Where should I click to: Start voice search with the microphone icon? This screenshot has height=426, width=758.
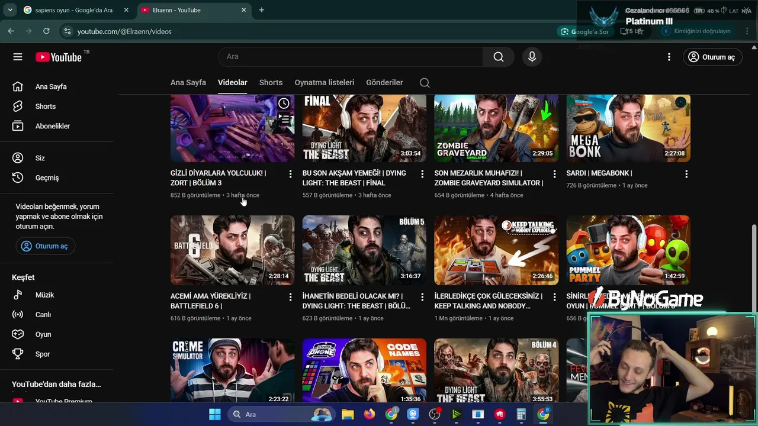point(532,57)
